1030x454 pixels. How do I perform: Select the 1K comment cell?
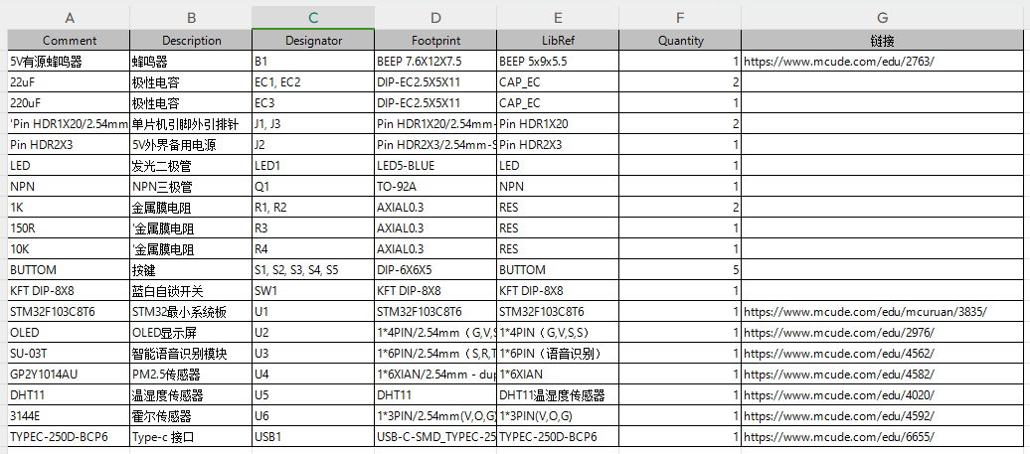[x=69, y=208]
